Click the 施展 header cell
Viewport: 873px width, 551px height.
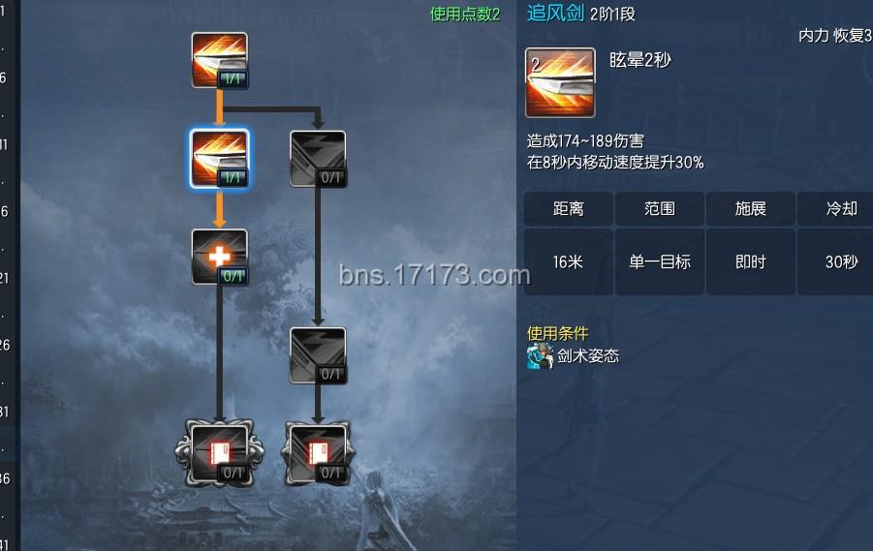pos(751,209)
